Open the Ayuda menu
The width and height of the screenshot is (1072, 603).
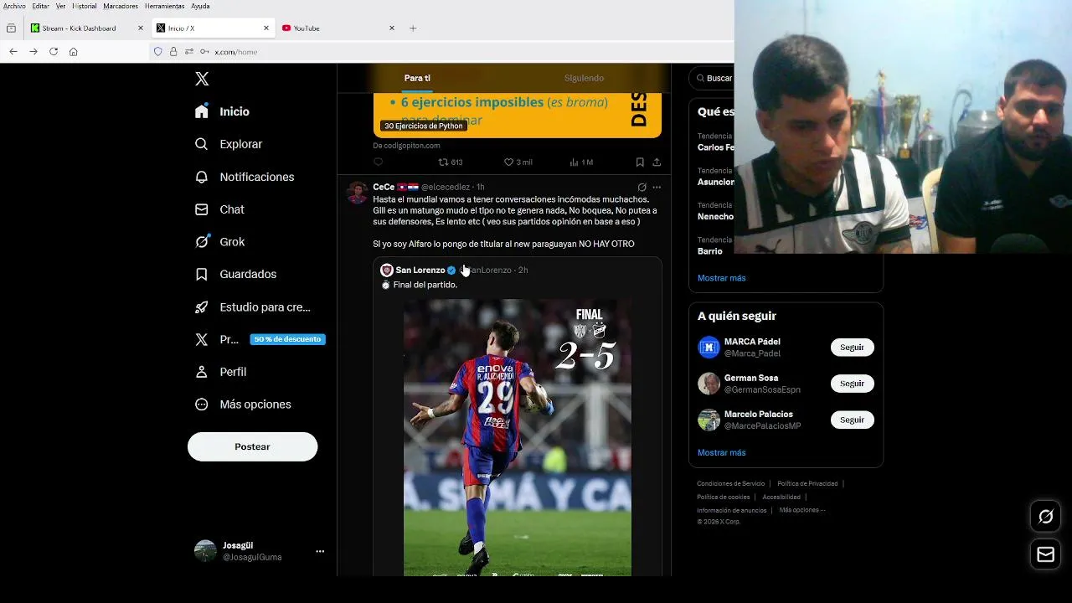pos(199,6)
